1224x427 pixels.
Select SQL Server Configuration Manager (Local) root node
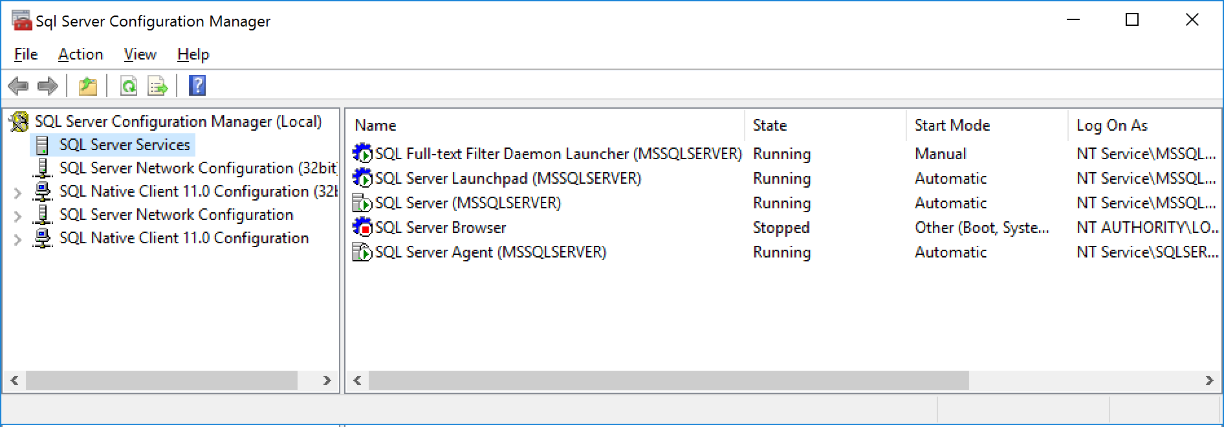tap(178, 122)
